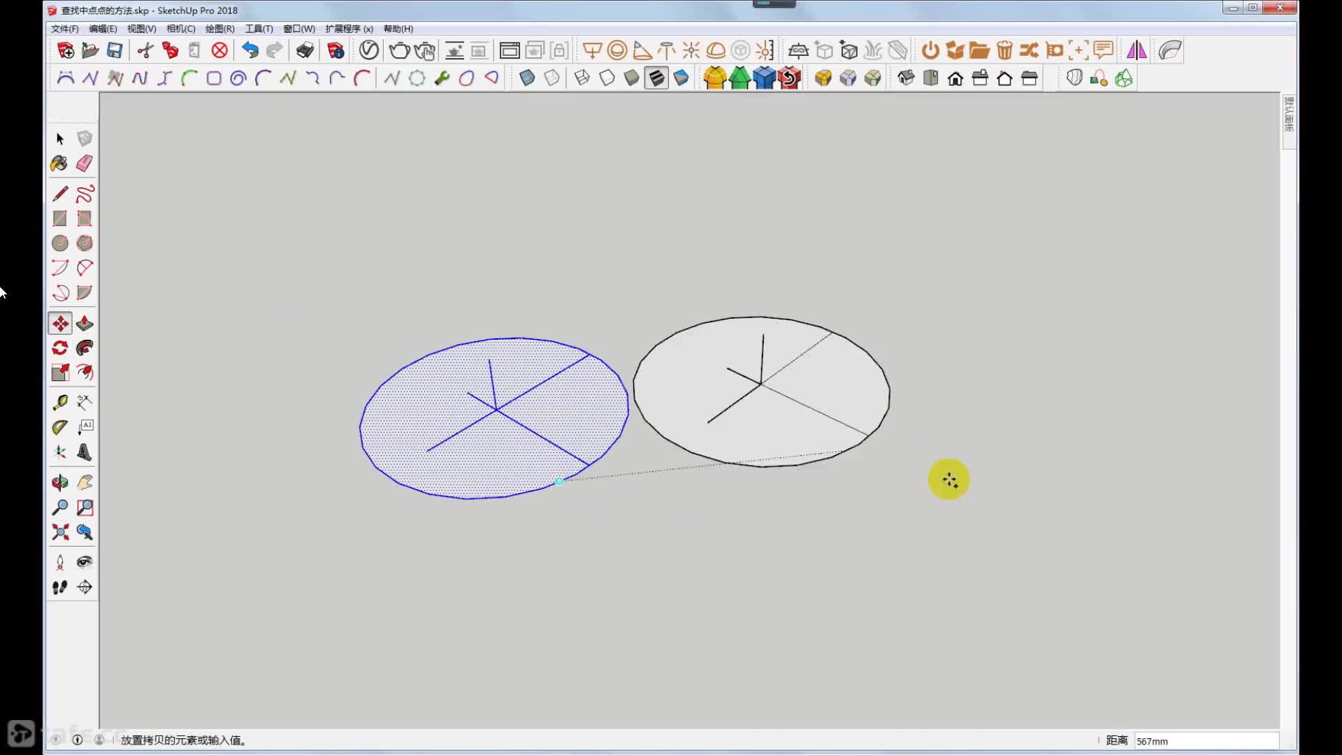Select the Protractor tool

60,427
